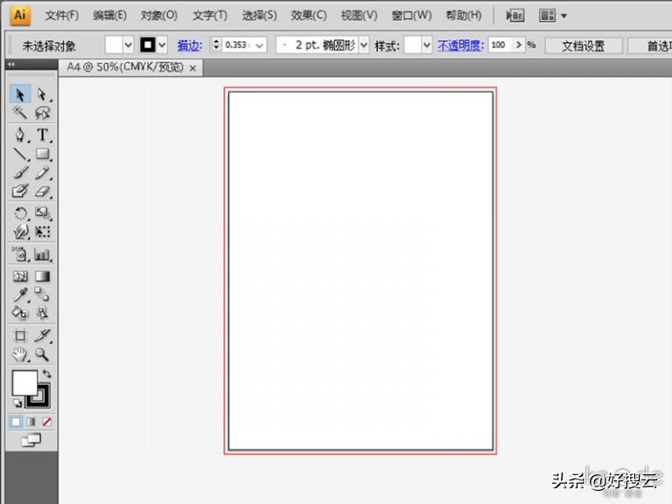Image resolution: width=672 pixels, height=504 pixels.
Task: Choose the Magic Wand tool
Action: 21,113
